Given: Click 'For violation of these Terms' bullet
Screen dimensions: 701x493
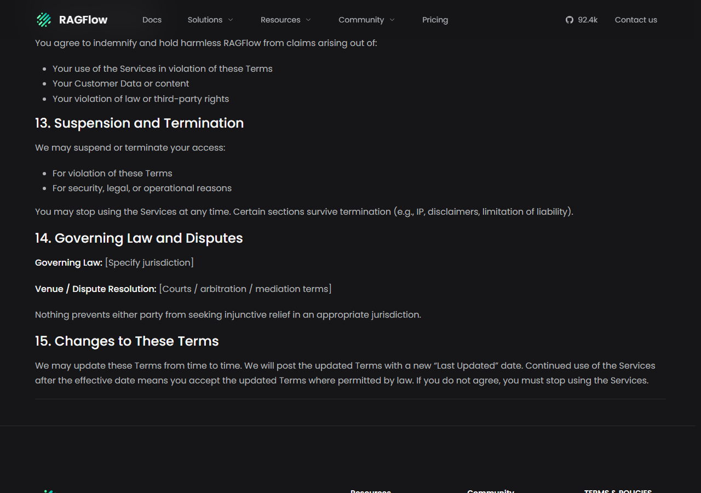Looking at the screenshot, I should point(112,173).
